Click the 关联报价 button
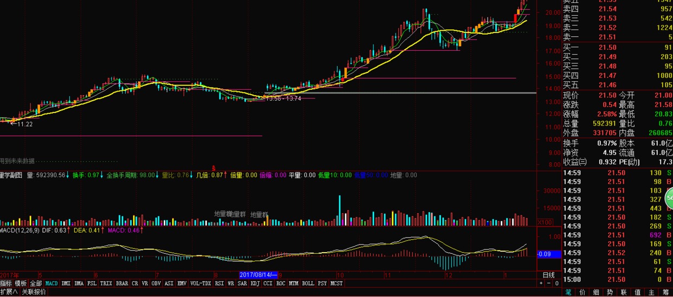The width and height of the screenshot is (673, 297). (34, 292)
